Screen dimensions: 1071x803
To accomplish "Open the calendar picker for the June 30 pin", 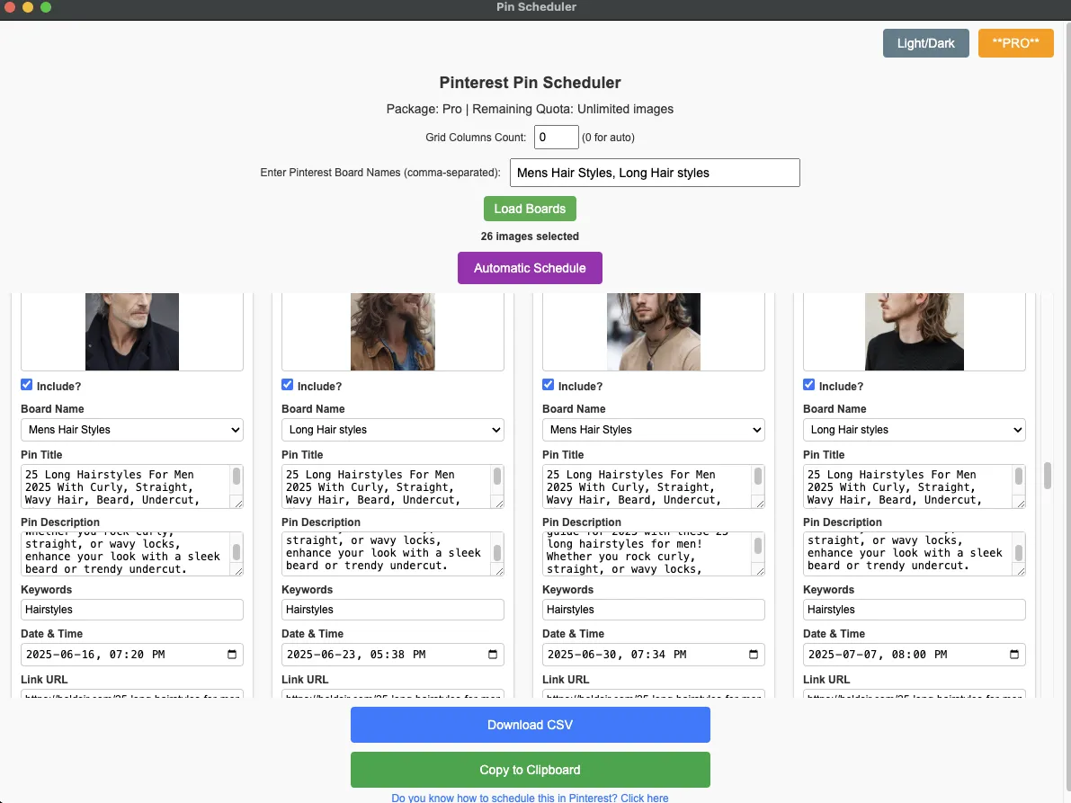I will [755, 655].
